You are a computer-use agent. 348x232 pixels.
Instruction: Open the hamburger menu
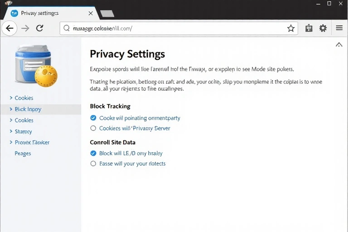click(x=339, y=28)
